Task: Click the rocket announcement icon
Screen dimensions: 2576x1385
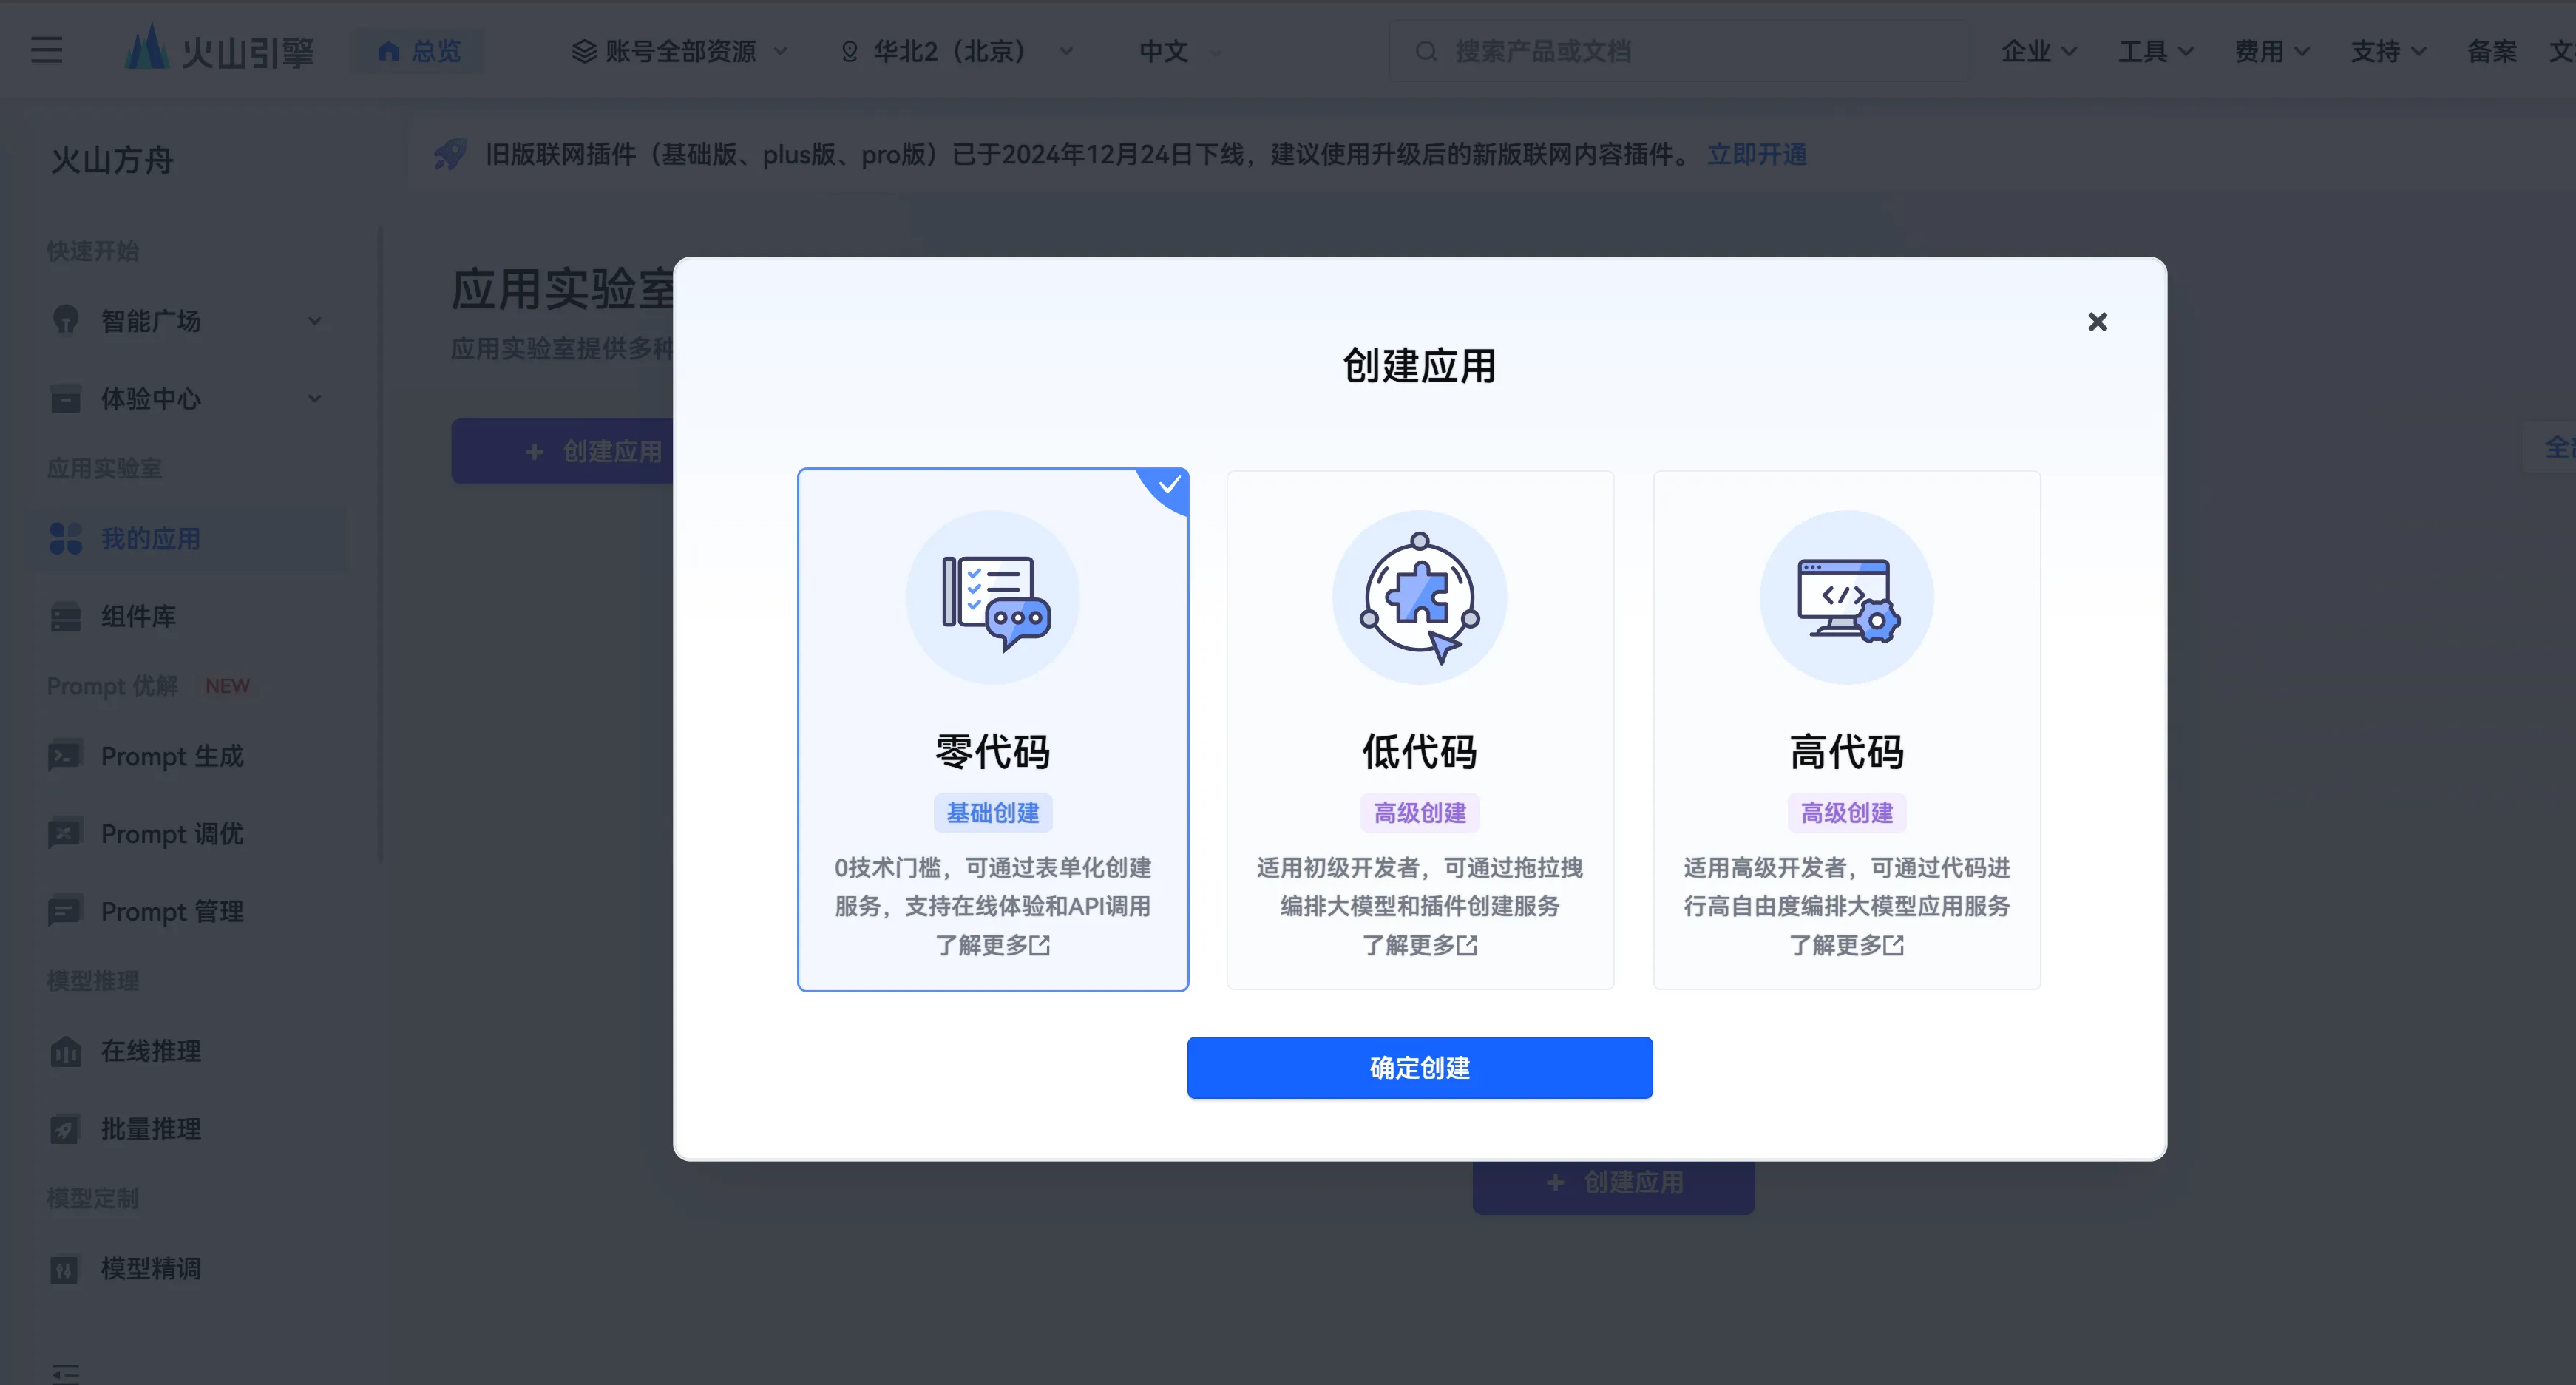Action: (451, 154)
